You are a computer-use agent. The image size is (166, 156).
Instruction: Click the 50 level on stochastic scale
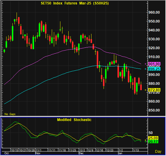151,133
